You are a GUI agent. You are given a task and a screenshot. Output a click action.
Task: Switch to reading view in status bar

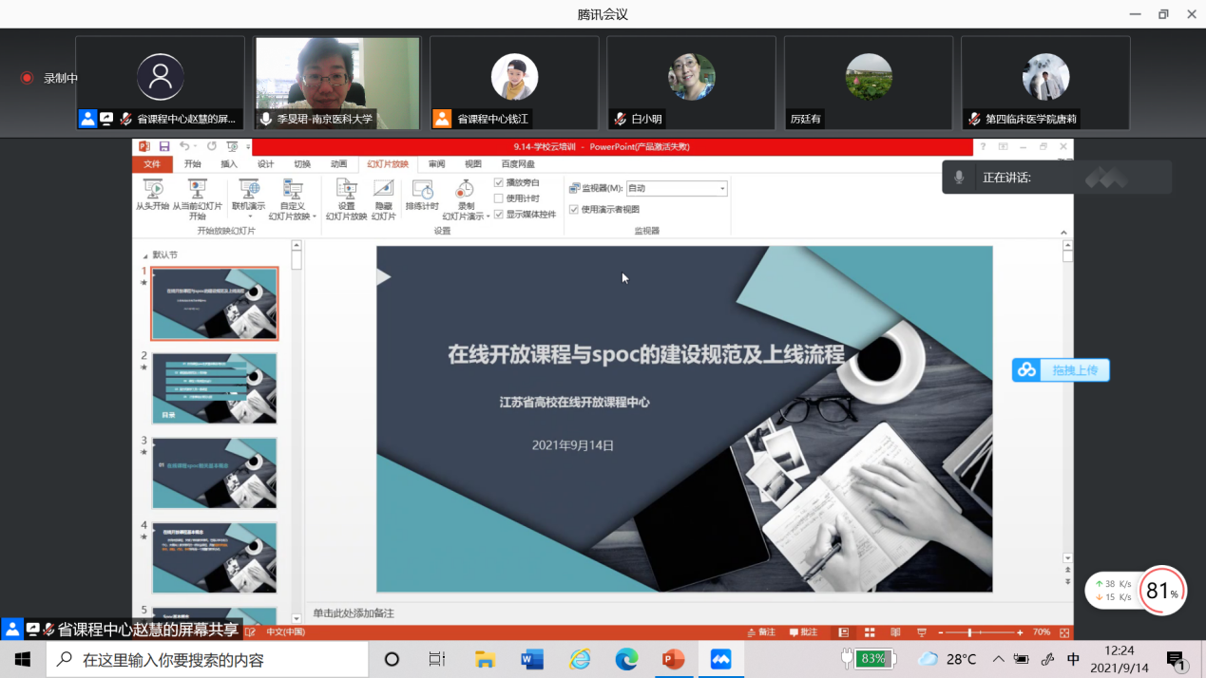click(895, 632)
